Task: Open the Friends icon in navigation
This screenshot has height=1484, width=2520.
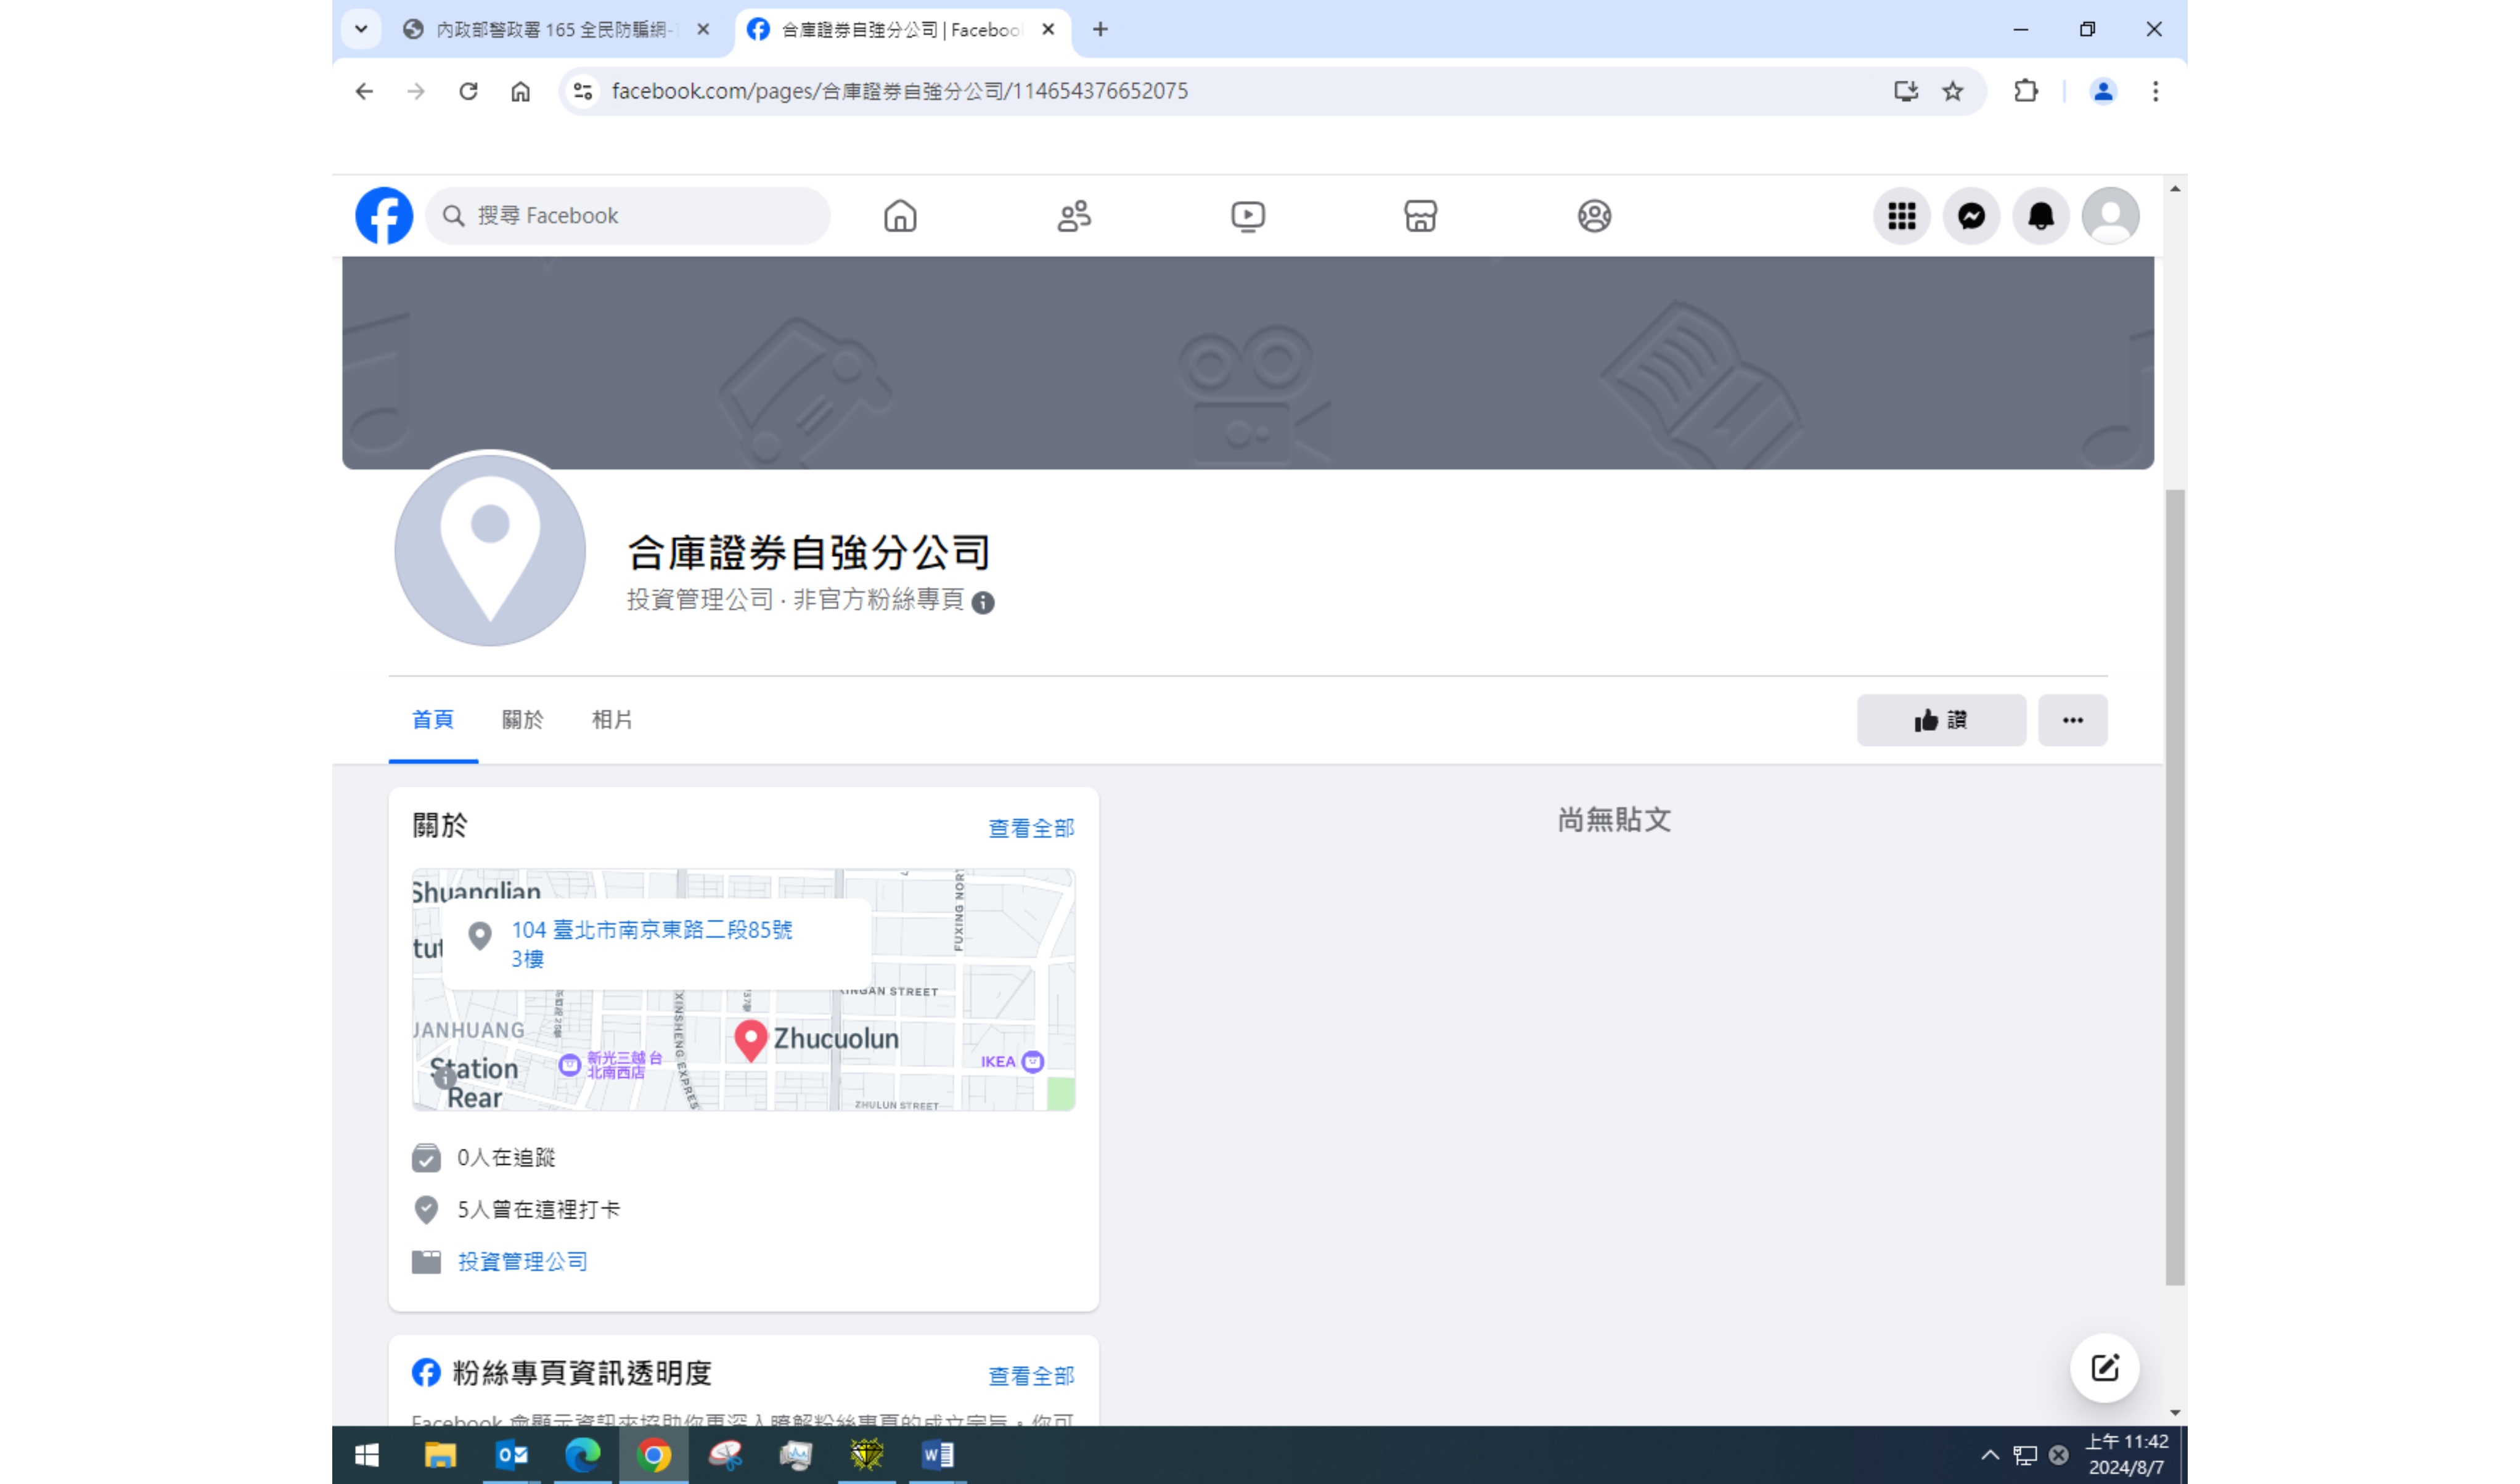Action: pyautogui.click(x=1074, y=216)
